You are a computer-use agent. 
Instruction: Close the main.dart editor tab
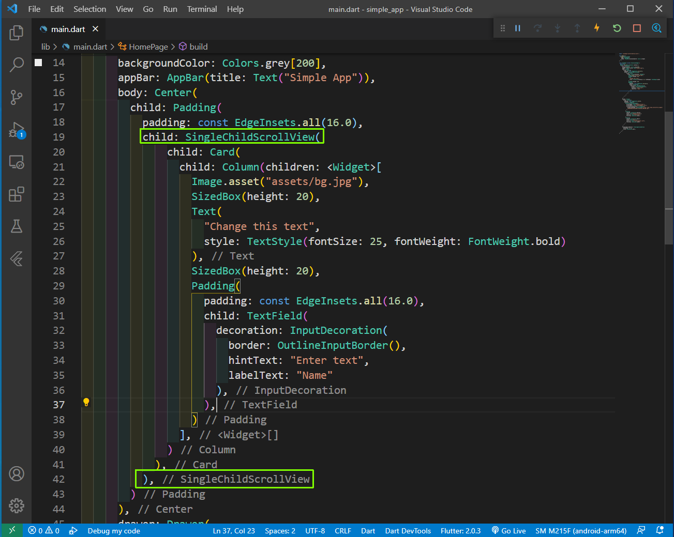95,29
